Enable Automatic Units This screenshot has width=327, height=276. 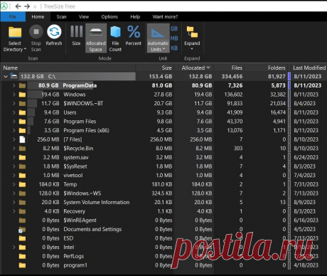(158, 38)
